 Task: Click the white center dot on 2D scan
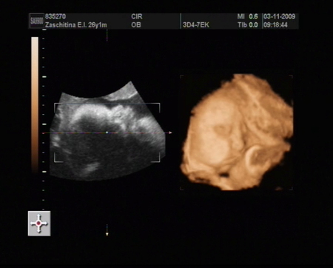pyautogui.click(x=107, y=133)
